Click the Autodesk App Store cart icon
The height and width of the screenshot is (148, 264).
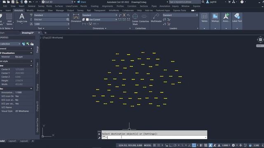point(229,2)
